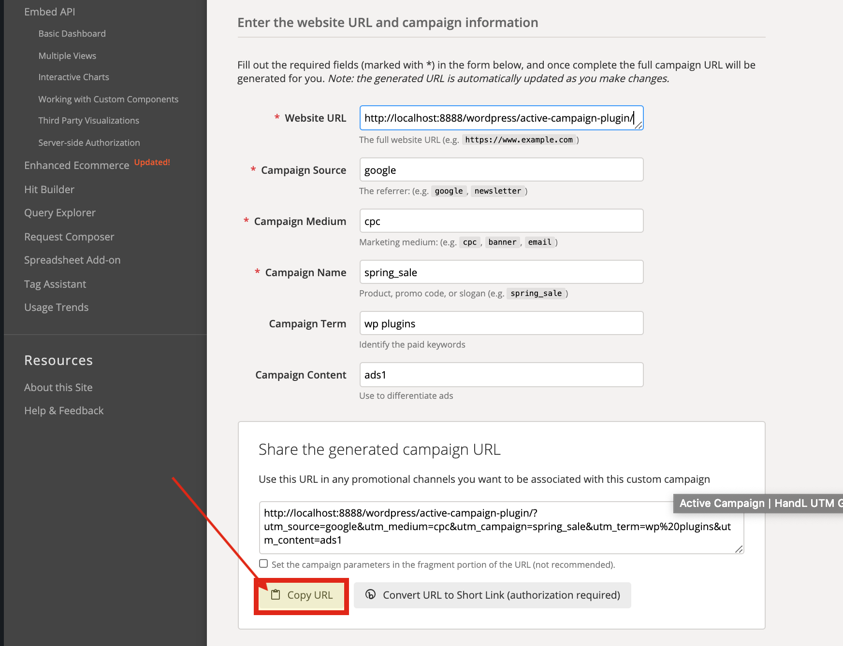Click the Copy URL button

[301, 595]
